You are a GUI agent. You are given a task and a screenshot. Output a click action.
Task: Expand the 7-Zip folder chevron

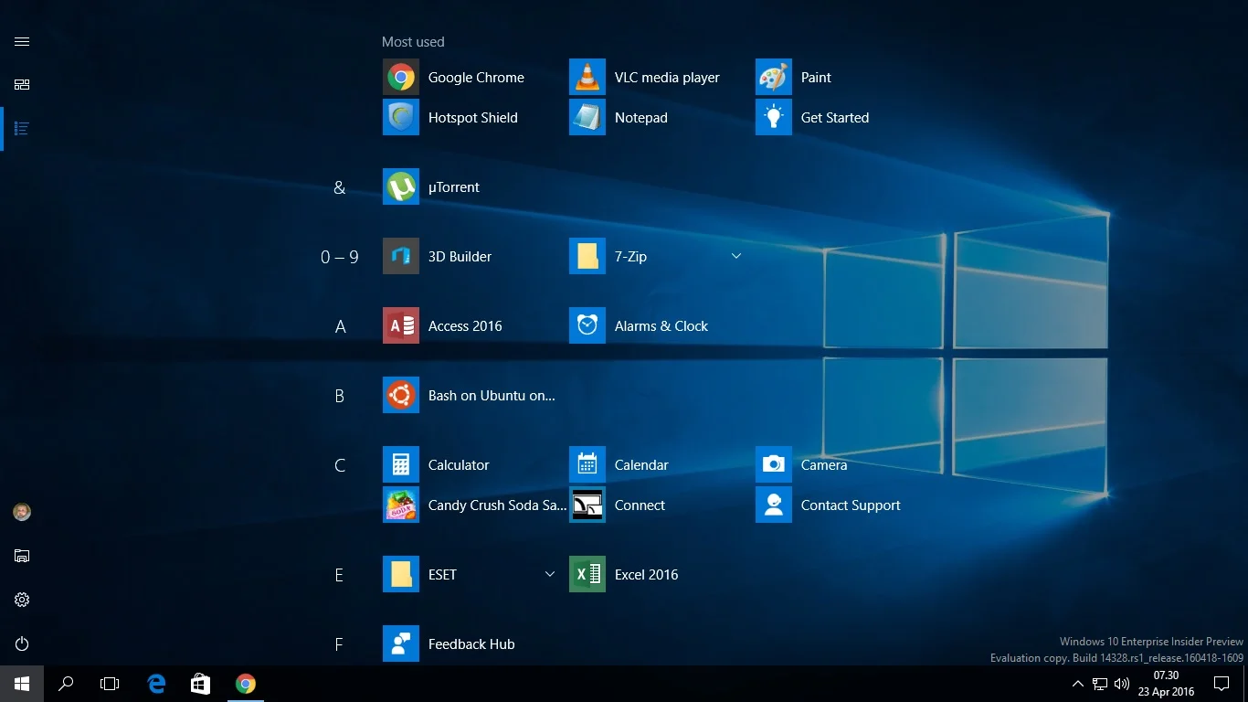click(736, 256)
